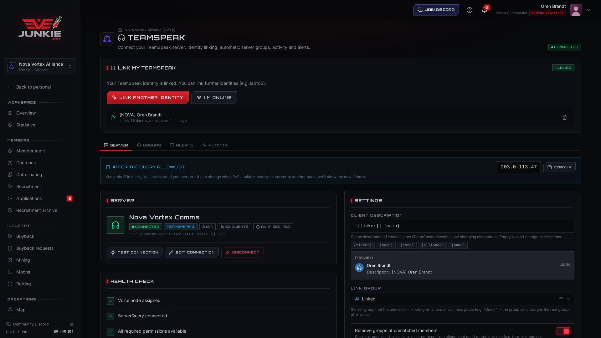This screenshot has height=338, width=601.
Task: Open Applications with 6 badge
Action: [40, 198]
